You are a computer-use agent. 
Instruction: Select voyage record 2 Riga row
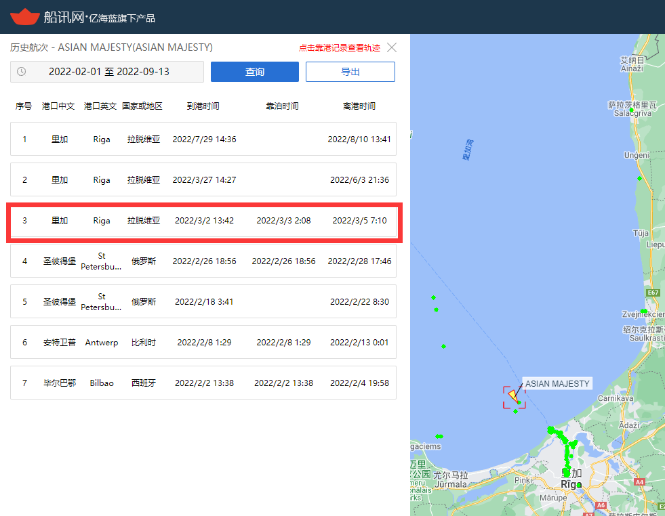point(203,179)
